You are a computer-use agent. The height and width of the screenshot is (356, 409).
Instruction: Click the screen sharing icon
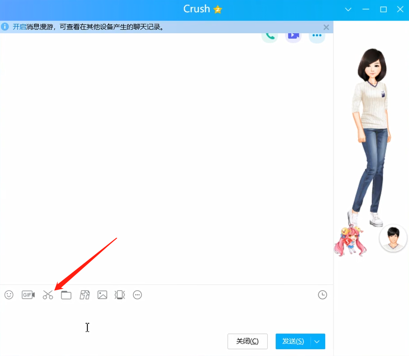coord(84,295)
